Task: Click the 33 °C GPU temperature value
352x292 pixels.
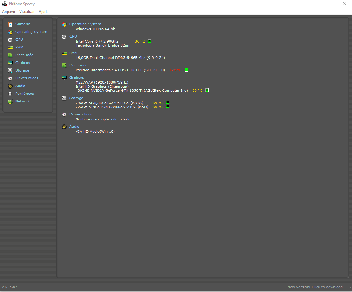Action: [x=197, y=90]
